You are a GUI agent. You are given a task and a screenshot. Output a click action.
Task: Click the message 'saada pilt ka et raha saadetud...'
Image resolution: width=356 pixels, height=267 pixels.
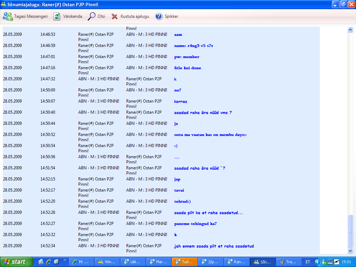point(208,213)
